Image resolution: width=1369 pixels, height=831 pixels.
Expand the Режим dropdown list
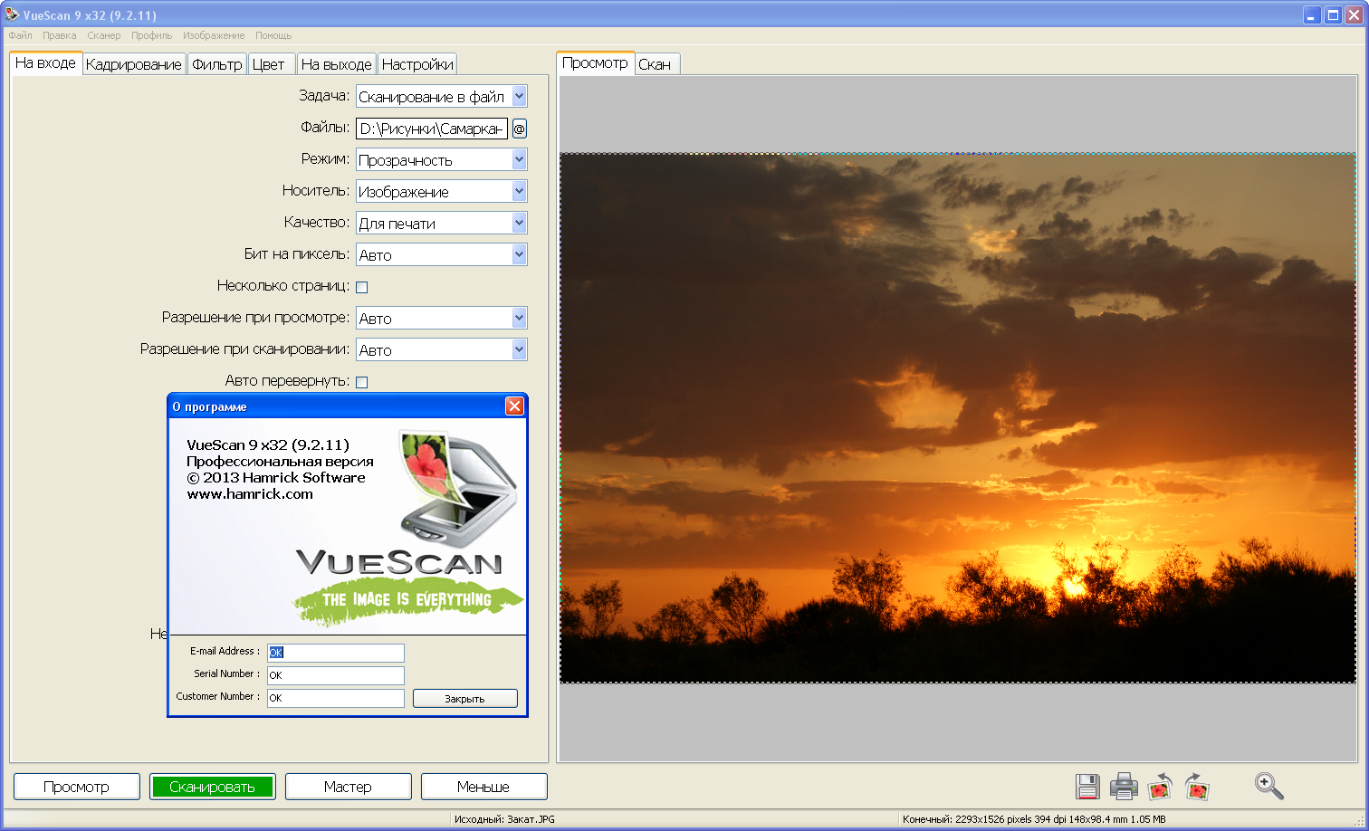pos(519,159)
